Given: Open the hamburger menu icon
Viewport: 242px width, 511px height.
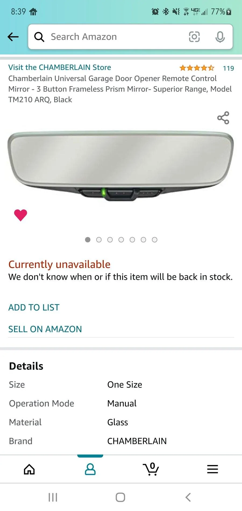Looking at the screenshot, I should pyautogui.click(x=212, y=469).
